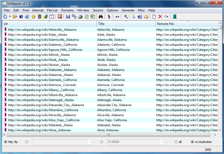Click the scroll right arrow of list
The image size is (224, 154).
pyautogui.click(x=215, y=135)
